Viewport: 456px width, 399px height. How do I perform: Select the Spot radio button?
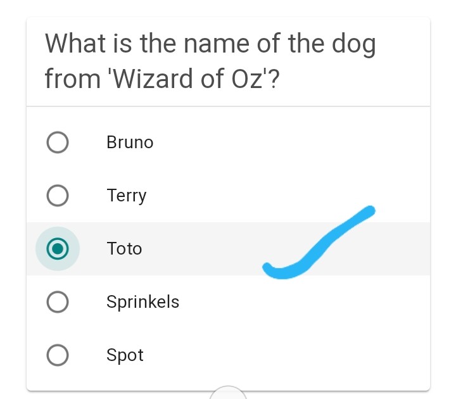pos(58,356)
